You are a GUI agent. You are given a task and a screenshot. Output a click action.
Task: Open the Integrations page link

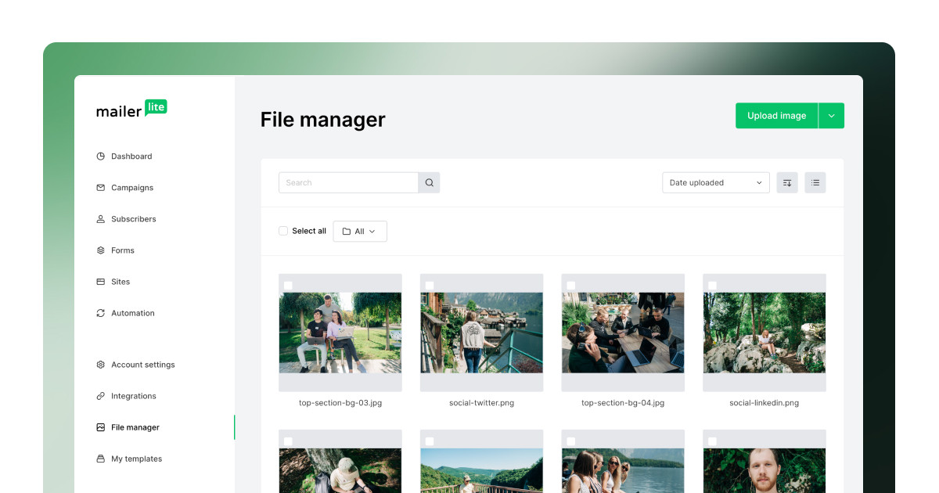(133, 396)
